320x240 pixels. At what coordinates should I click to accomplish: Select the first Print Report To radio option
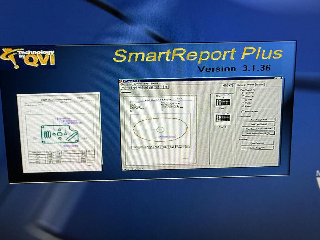point(243,92)
